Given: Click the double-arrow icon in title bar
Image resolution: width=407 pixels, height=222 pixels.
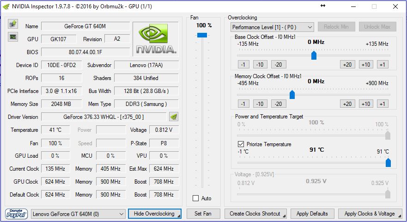Looking at the screenshot, I should [323, 6].
